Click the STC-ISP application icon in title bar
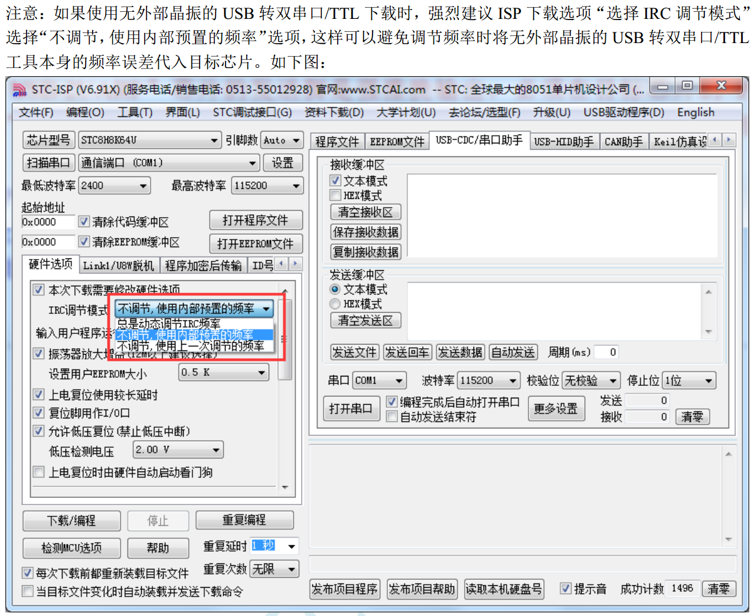The image size is (754, 616). (x=19, y=90)
